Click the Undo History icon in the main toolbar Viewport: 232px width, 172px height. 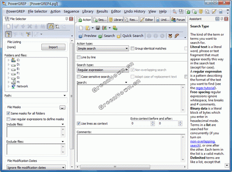[221, 12]
